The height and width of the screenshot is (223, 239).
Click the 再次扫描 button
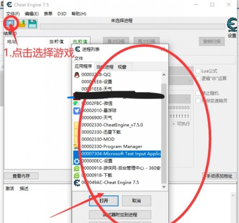pyautogui.click(x=147, y=41)
